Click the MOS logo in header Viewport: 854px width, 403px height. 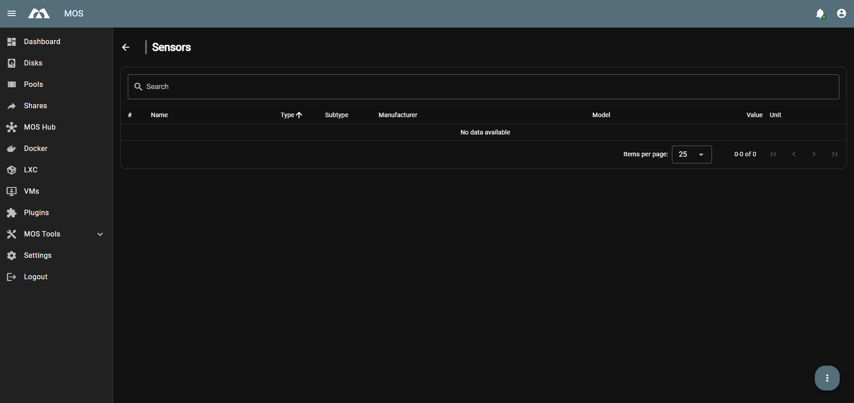(39, 14)
